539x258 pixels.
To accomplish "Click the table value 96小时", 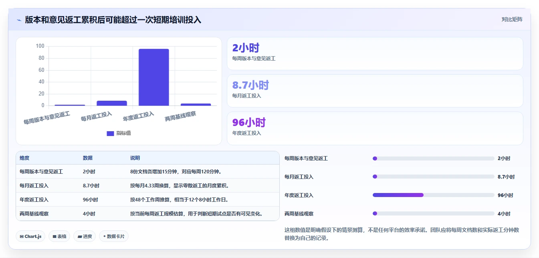I will pyautogui.click(x=90, y=199).
